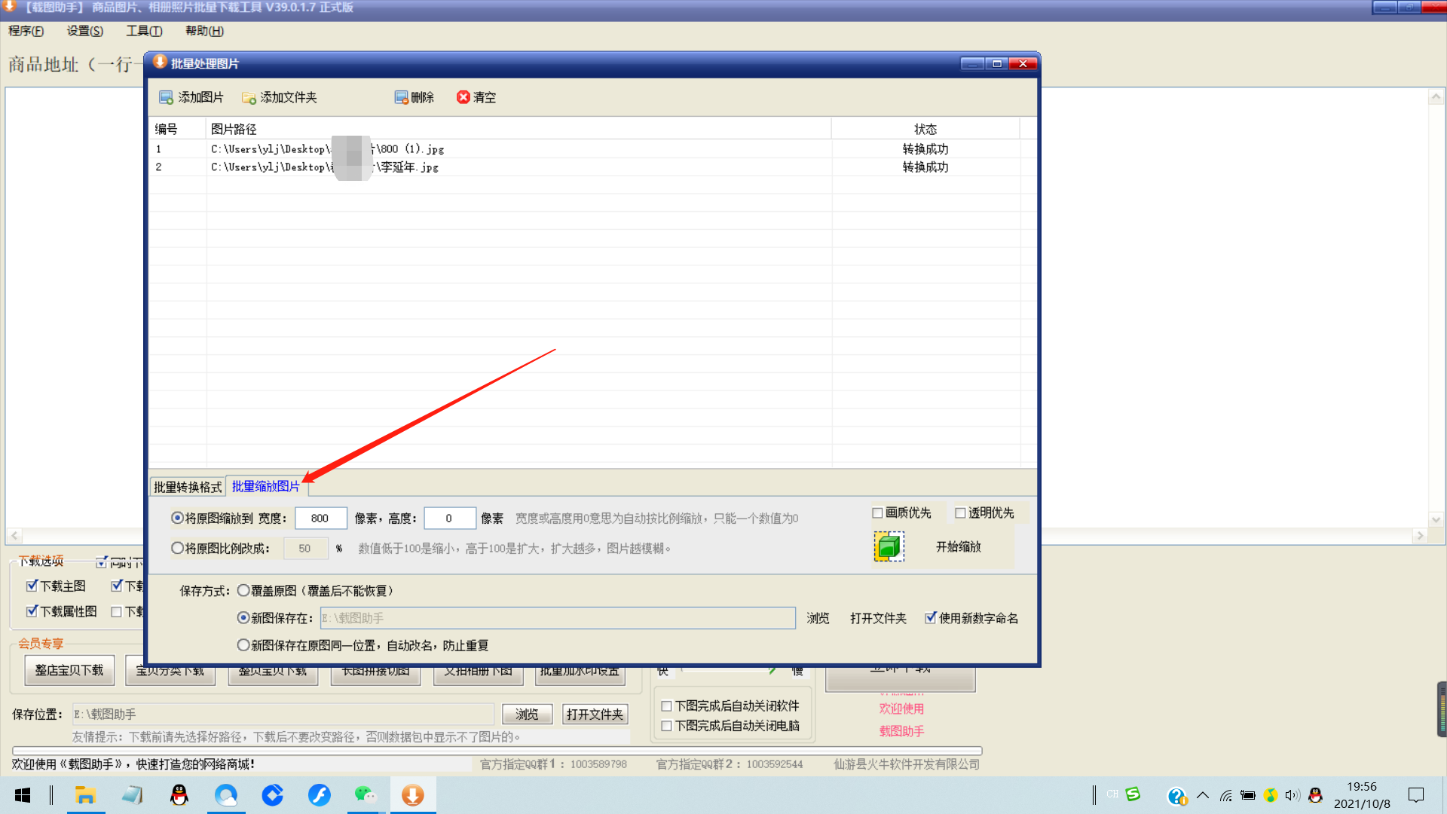
Task: Select row 2 with 李延年.jpg
Action: 585,167
